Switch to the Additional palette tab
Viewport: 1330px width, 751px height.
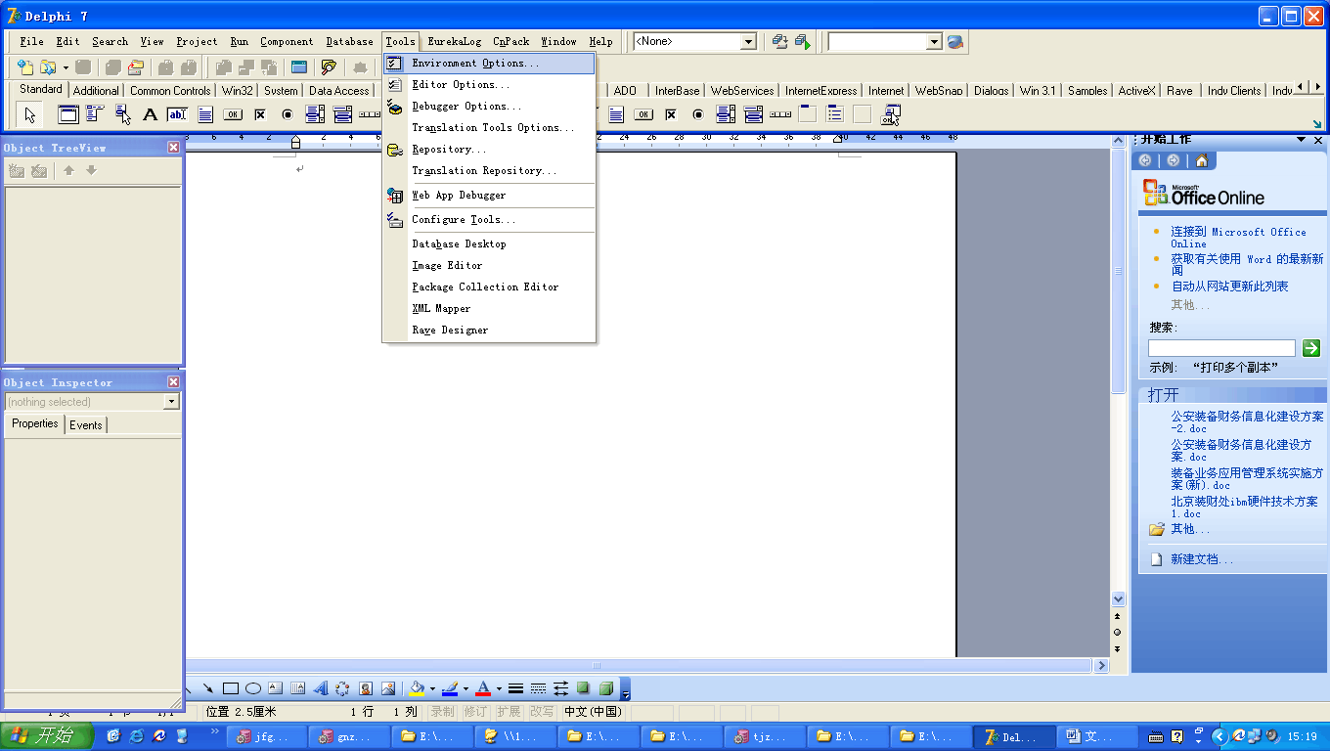[x=96, y=91]
